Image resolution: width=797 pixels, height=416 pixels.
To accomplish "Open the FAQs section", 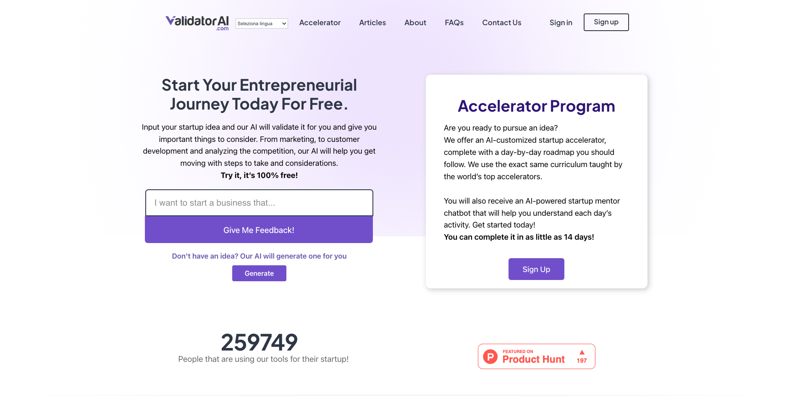I will [454, 23].
